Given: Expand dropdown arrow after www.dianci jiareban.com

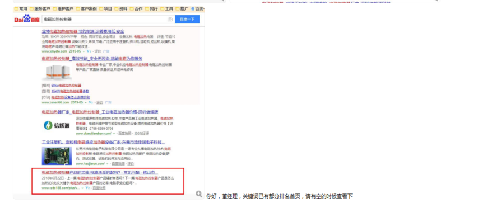Looking at the screenshot, I should [x=114, y=134].
